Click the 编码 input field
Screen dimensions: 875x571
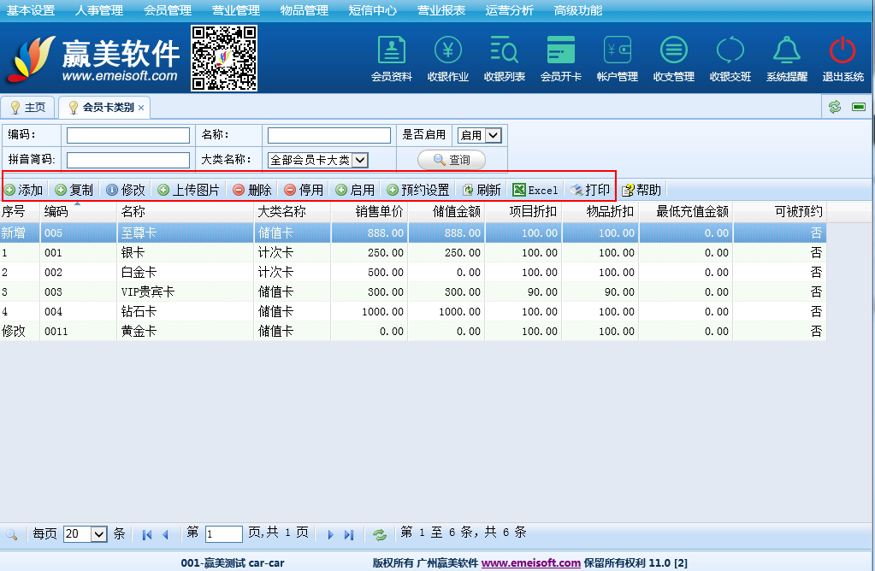[x=128, y=135]
